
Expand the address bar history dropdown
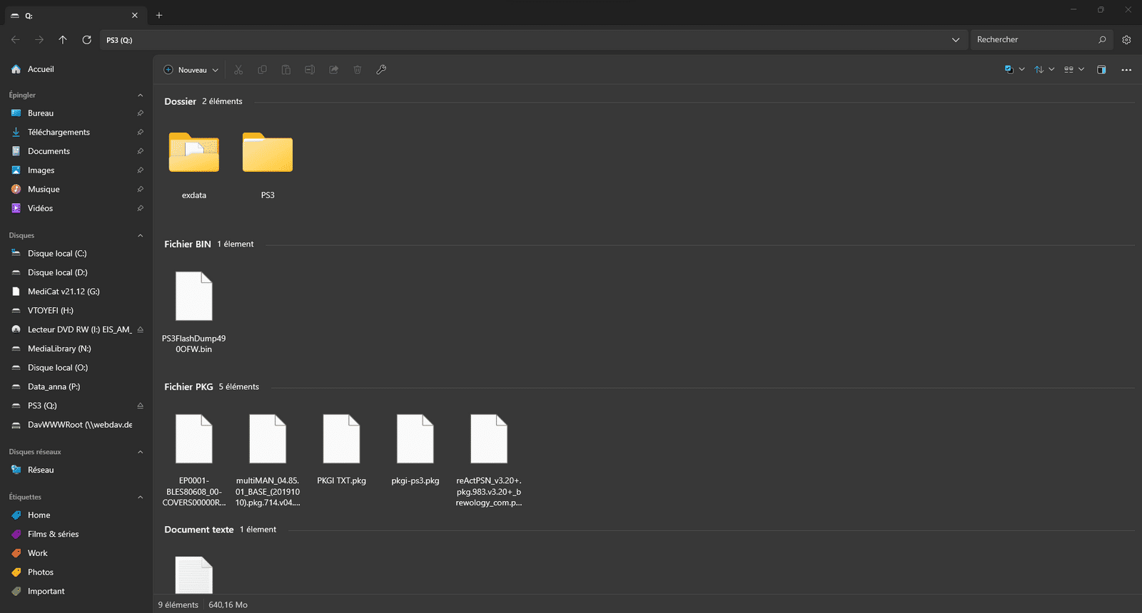tap(956, 40)
